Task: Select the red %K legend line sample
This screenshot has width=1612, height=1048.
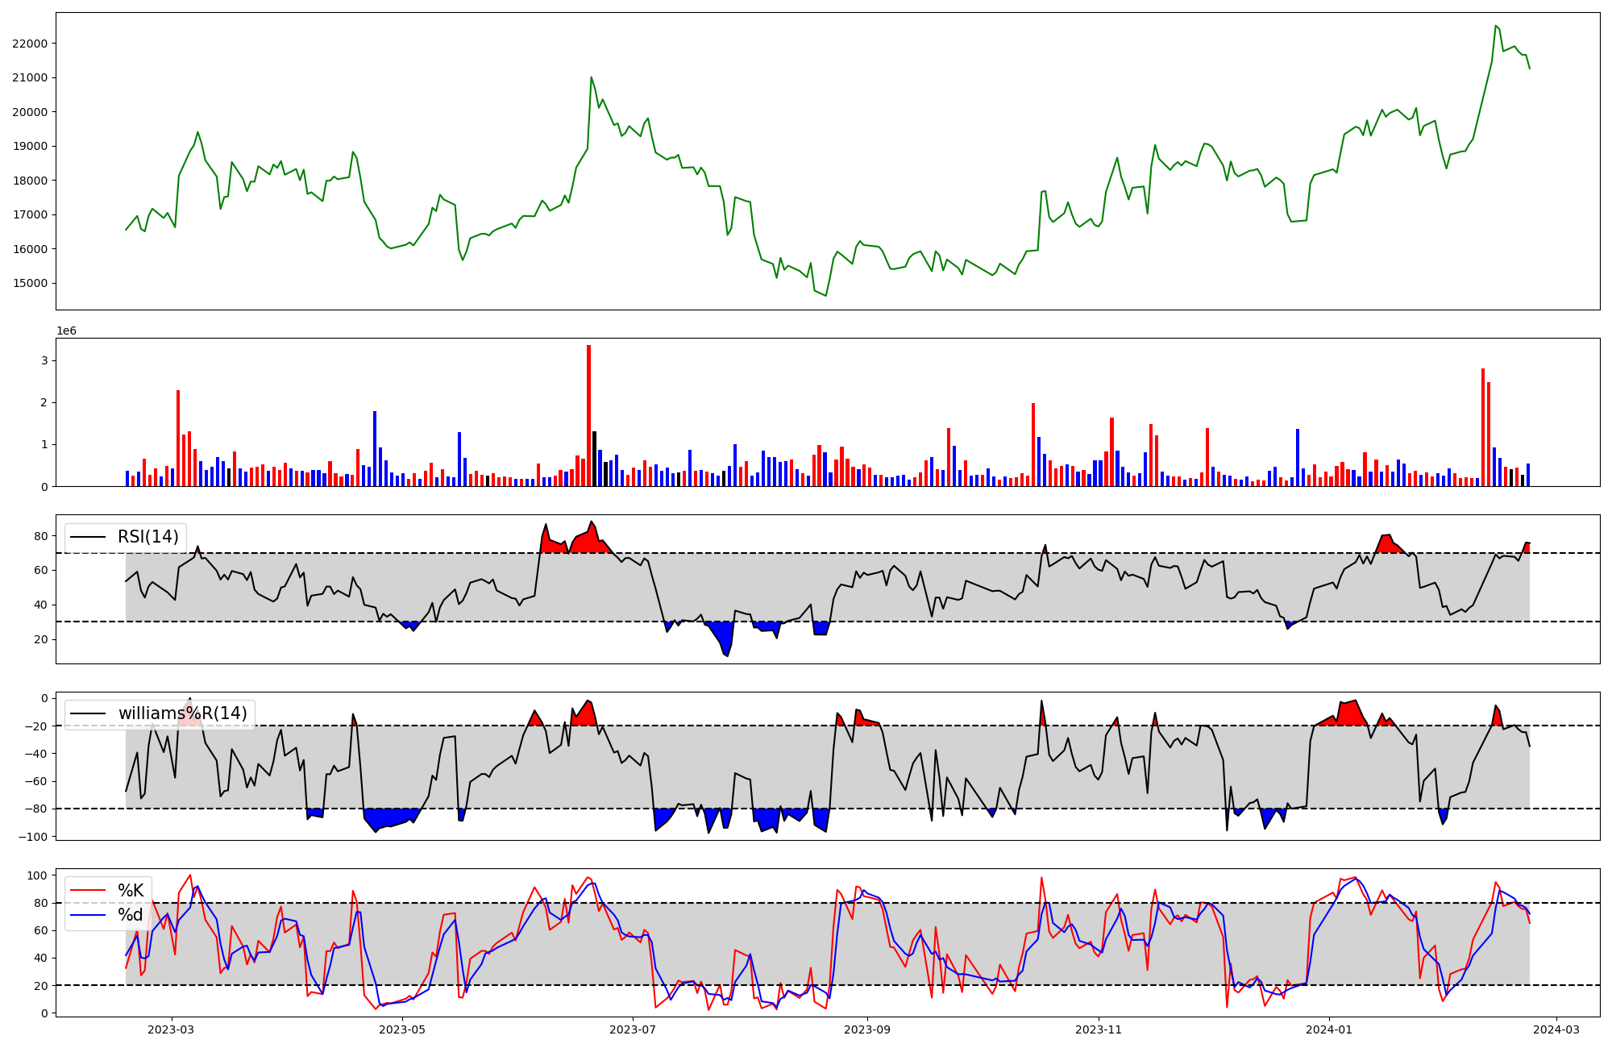Action: point(88,891)
